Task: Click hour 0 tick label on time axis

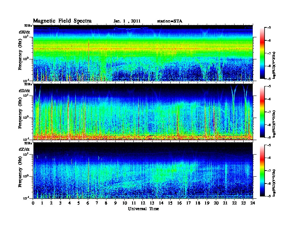Action: [x=33, y=203]
